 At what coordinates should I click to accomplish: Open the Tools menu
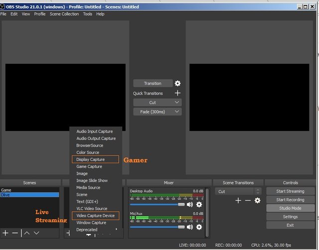point(88,14)
